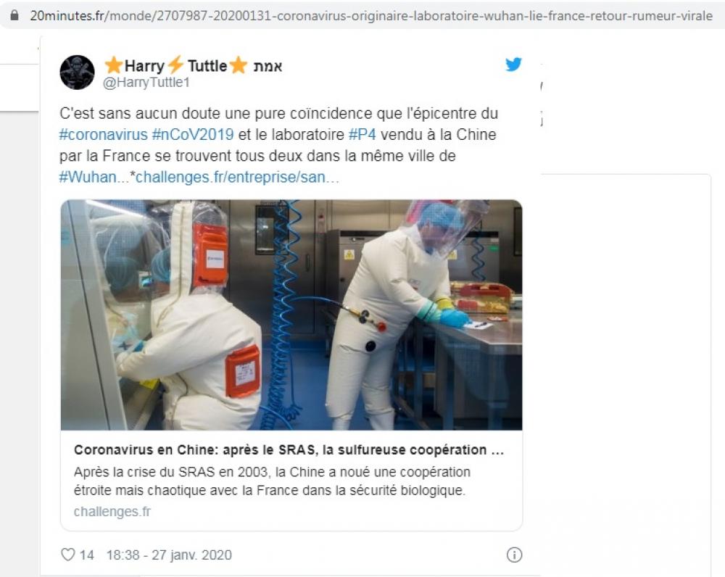This screenshot has width=725, height=577.
Task: Click the tweet text about l'épicentre
Action: tap(279, 145)
